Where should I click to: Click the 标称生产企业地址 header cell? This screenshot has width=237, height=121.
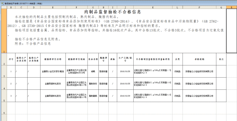click(34, 59)
